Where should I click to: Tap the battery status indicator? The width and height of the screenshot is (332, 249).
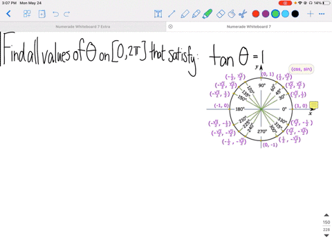click(x=326, y=3)
